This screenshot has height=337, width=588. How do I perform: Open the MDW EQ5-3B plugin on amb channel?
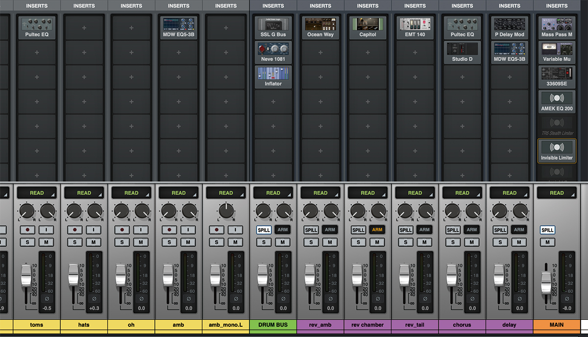179,28
